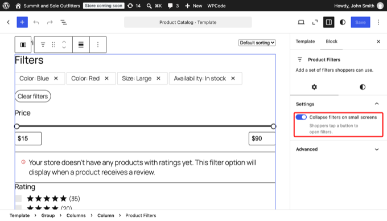Click the price range slider track

point(145,126)
